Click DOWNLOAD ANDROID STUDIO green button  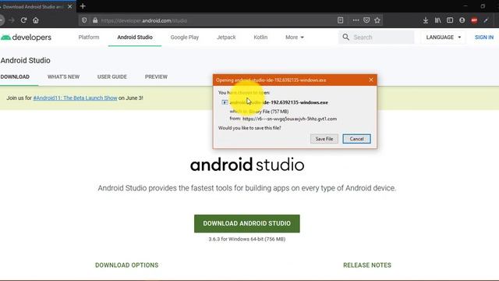[247, 223]
